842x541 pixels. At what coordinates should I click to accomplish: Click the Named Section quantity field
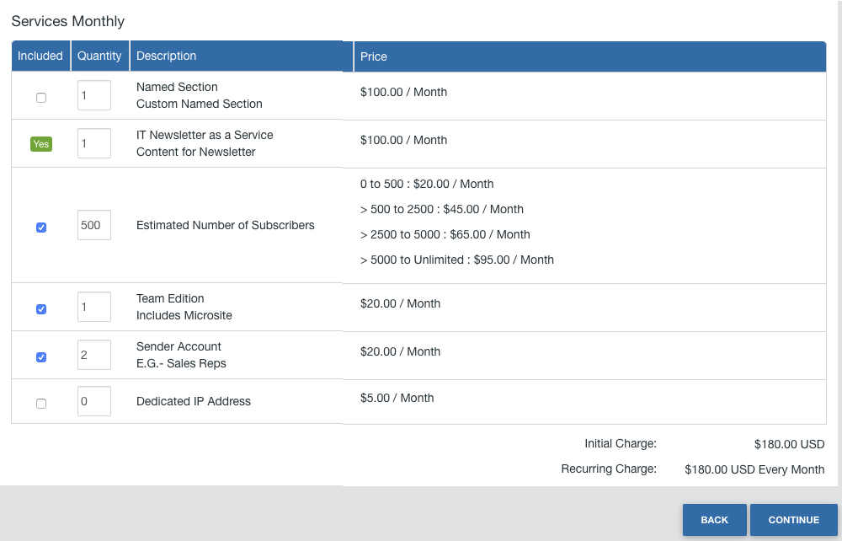tap(93, 95)
